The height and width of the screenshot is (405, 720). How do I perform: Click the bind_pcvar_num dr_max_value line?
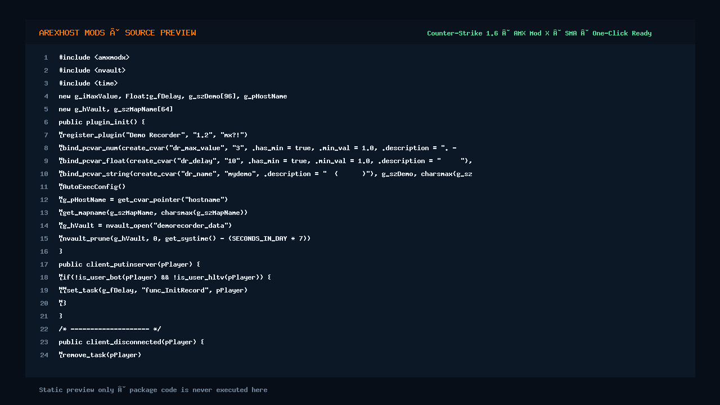[x=258, y=148]
